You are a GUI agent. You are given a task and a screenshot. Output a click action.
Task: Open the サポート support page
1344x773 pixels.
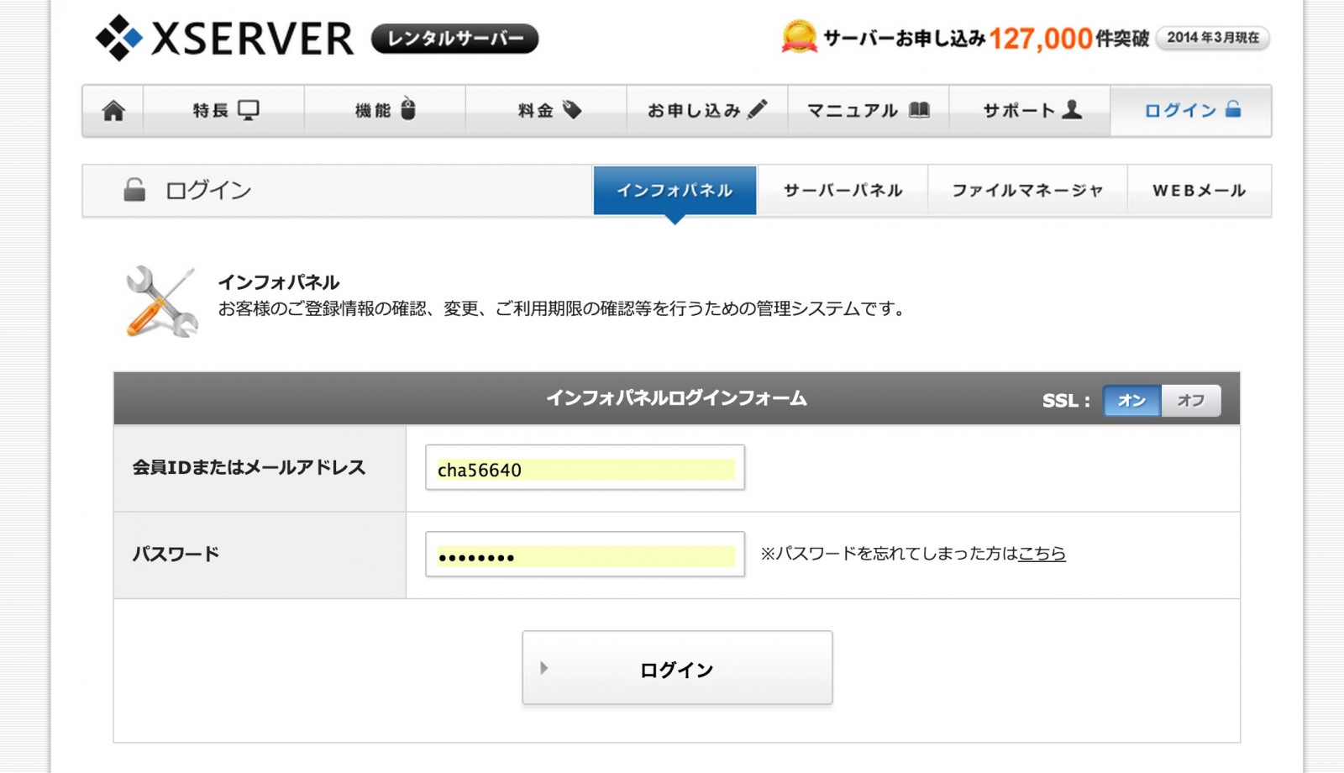1030,110
